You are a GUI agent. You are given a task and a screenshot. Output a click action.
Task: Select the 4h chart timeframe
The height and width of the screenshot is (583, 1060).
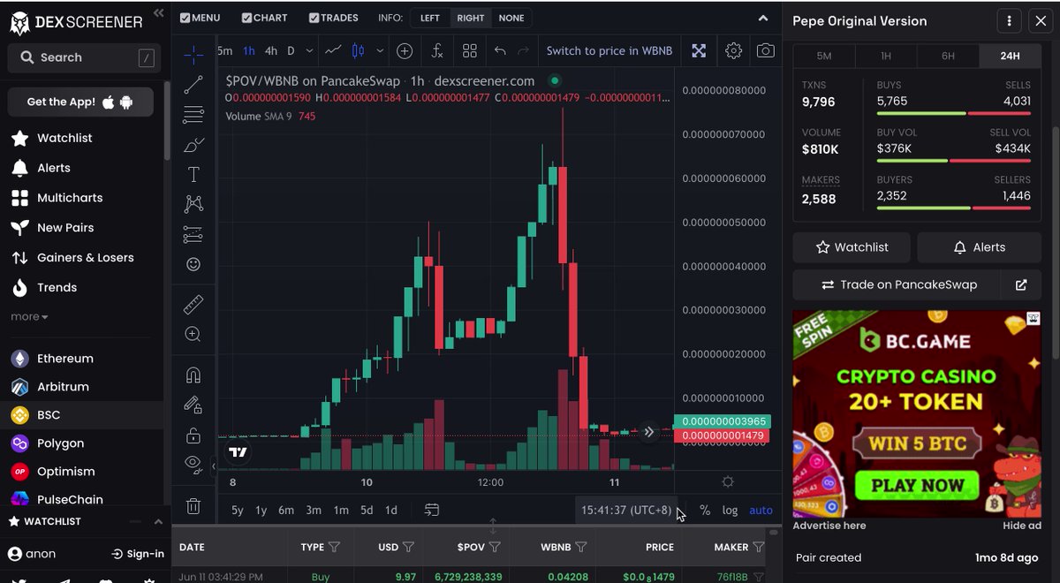[x=271, y=51]
